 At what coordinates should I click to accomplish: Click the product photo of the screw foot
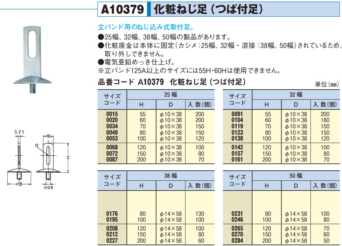tap(32, 59)
